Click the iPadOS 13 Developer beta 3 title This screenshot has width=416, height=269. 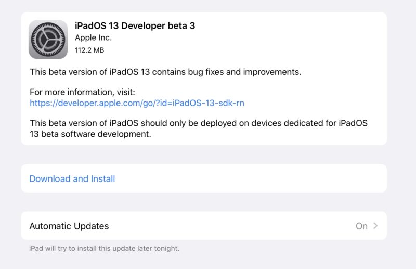[135, 26]
